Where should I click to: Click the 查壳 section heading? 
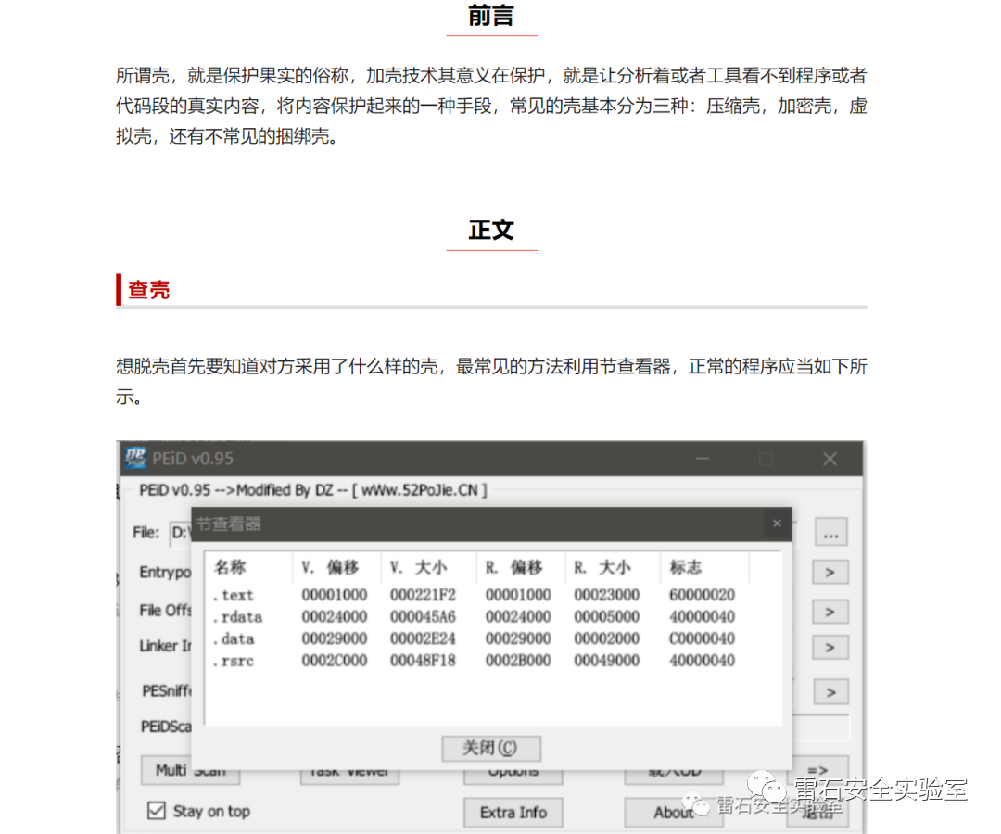click(148, 290)
